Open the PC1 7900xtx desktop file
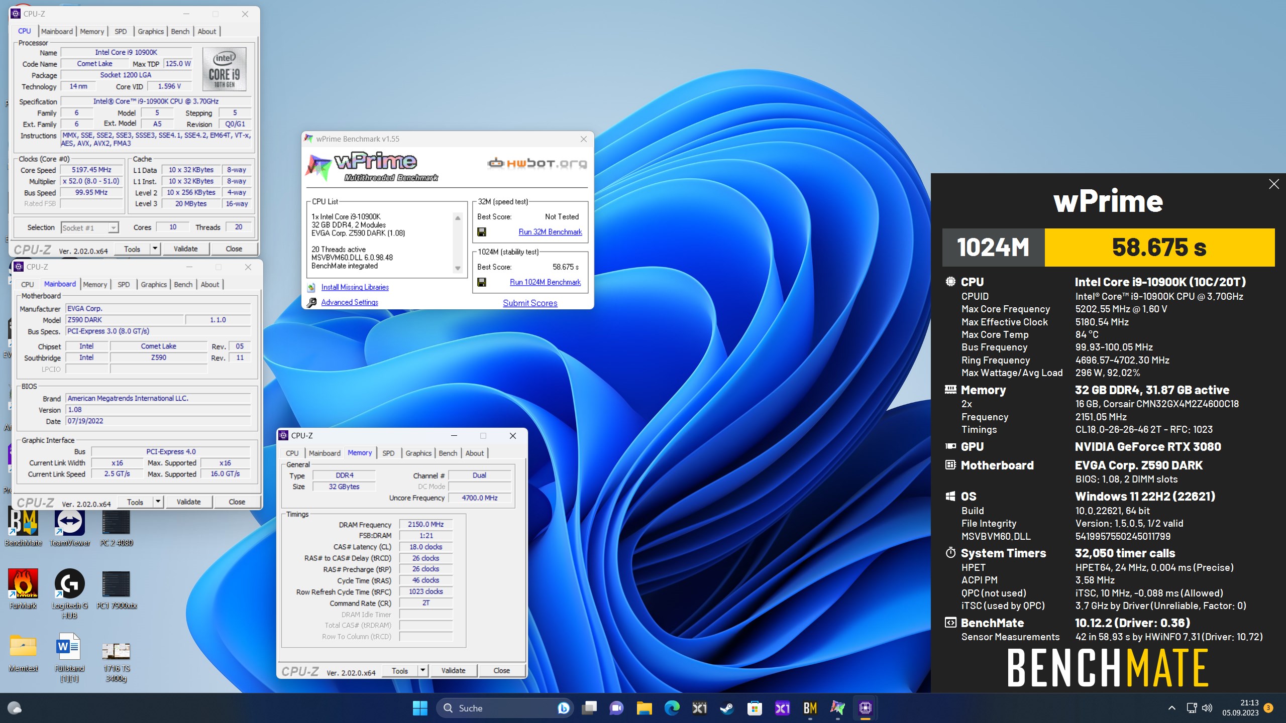The width and height of the screenshot is (1286, 723). click(x=116, y=588)
